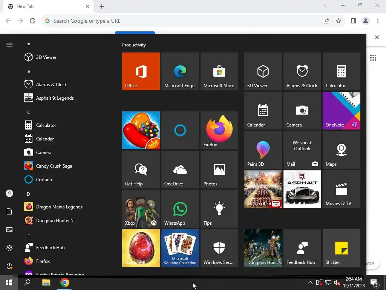Jump to letter A section header

point(29,72)
